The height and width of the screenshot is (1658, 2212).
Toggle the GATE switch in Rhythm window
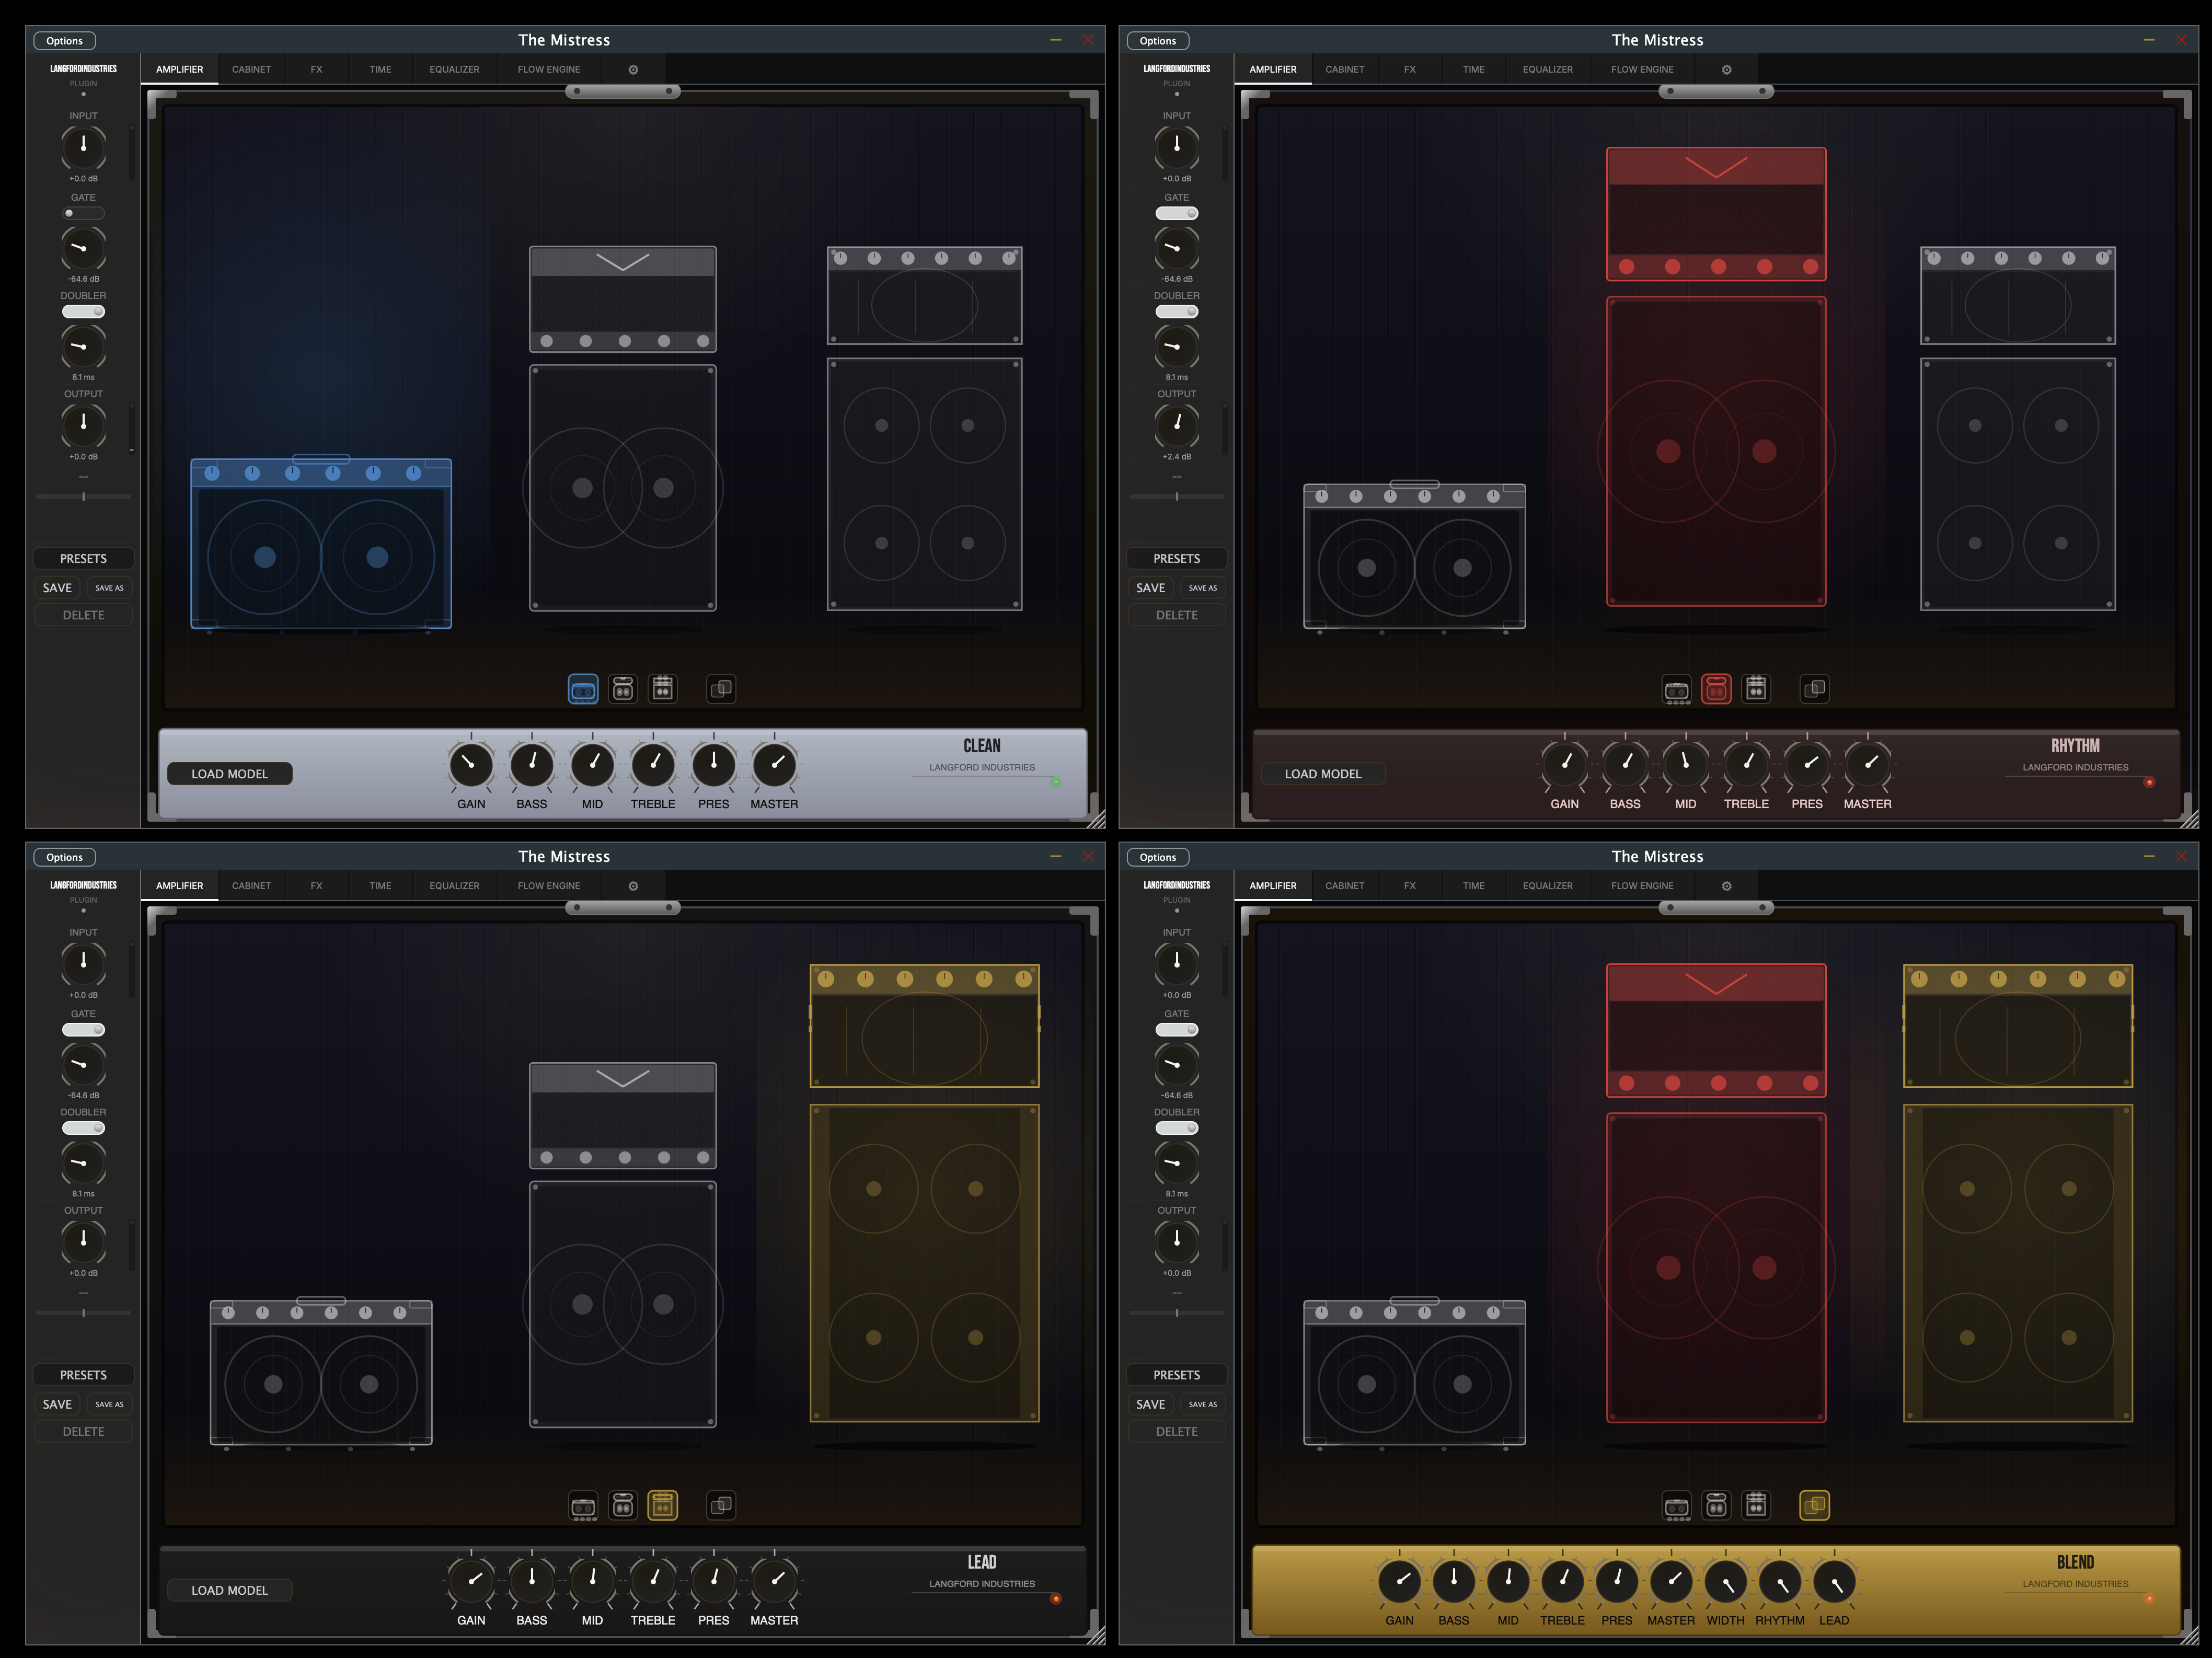point(1177,213)
